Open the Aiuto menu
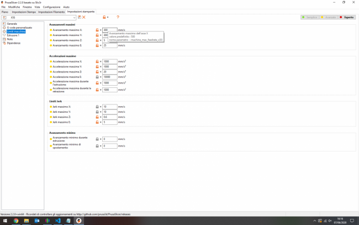Screen dimensions: 359x225 [66, 7]
